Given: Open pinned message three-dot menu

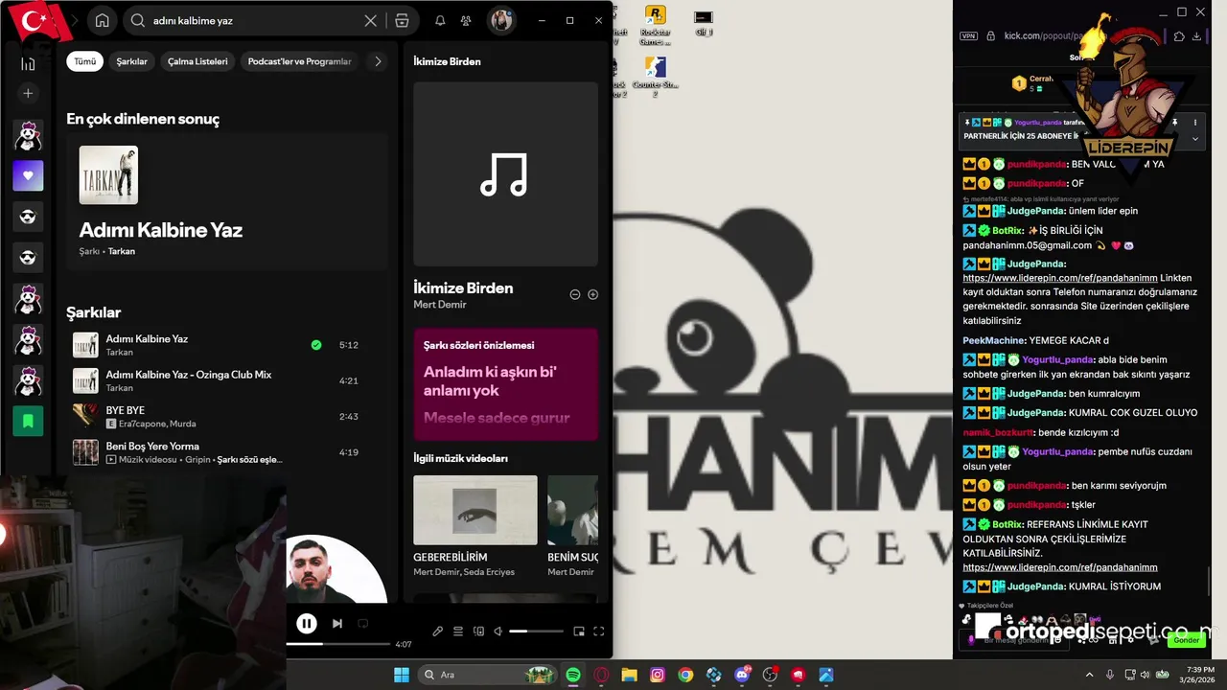Looking at the screenshot, I should pos(1195,123).
